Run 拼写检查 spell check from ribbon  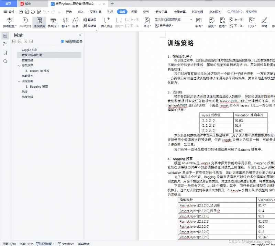10,23
